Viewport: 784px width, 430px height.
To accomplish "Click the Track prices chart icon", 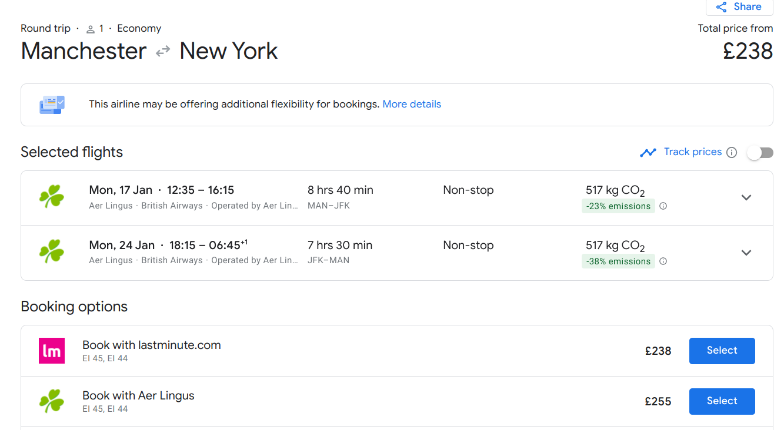I will (648, 153).
